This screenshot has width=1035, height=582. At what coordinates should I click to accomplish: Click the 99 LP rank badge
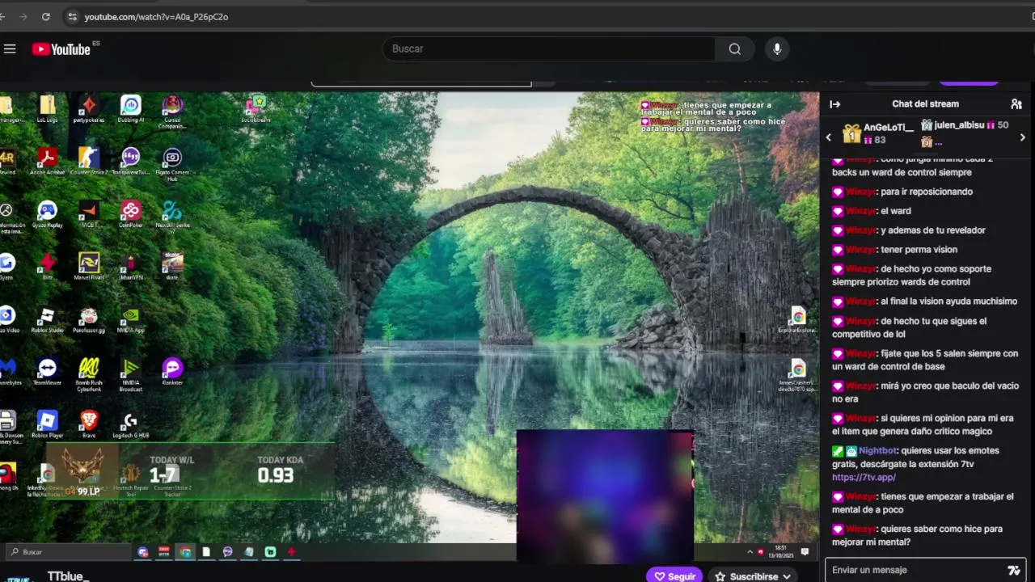pyautogui.click(x=84, y=471)
